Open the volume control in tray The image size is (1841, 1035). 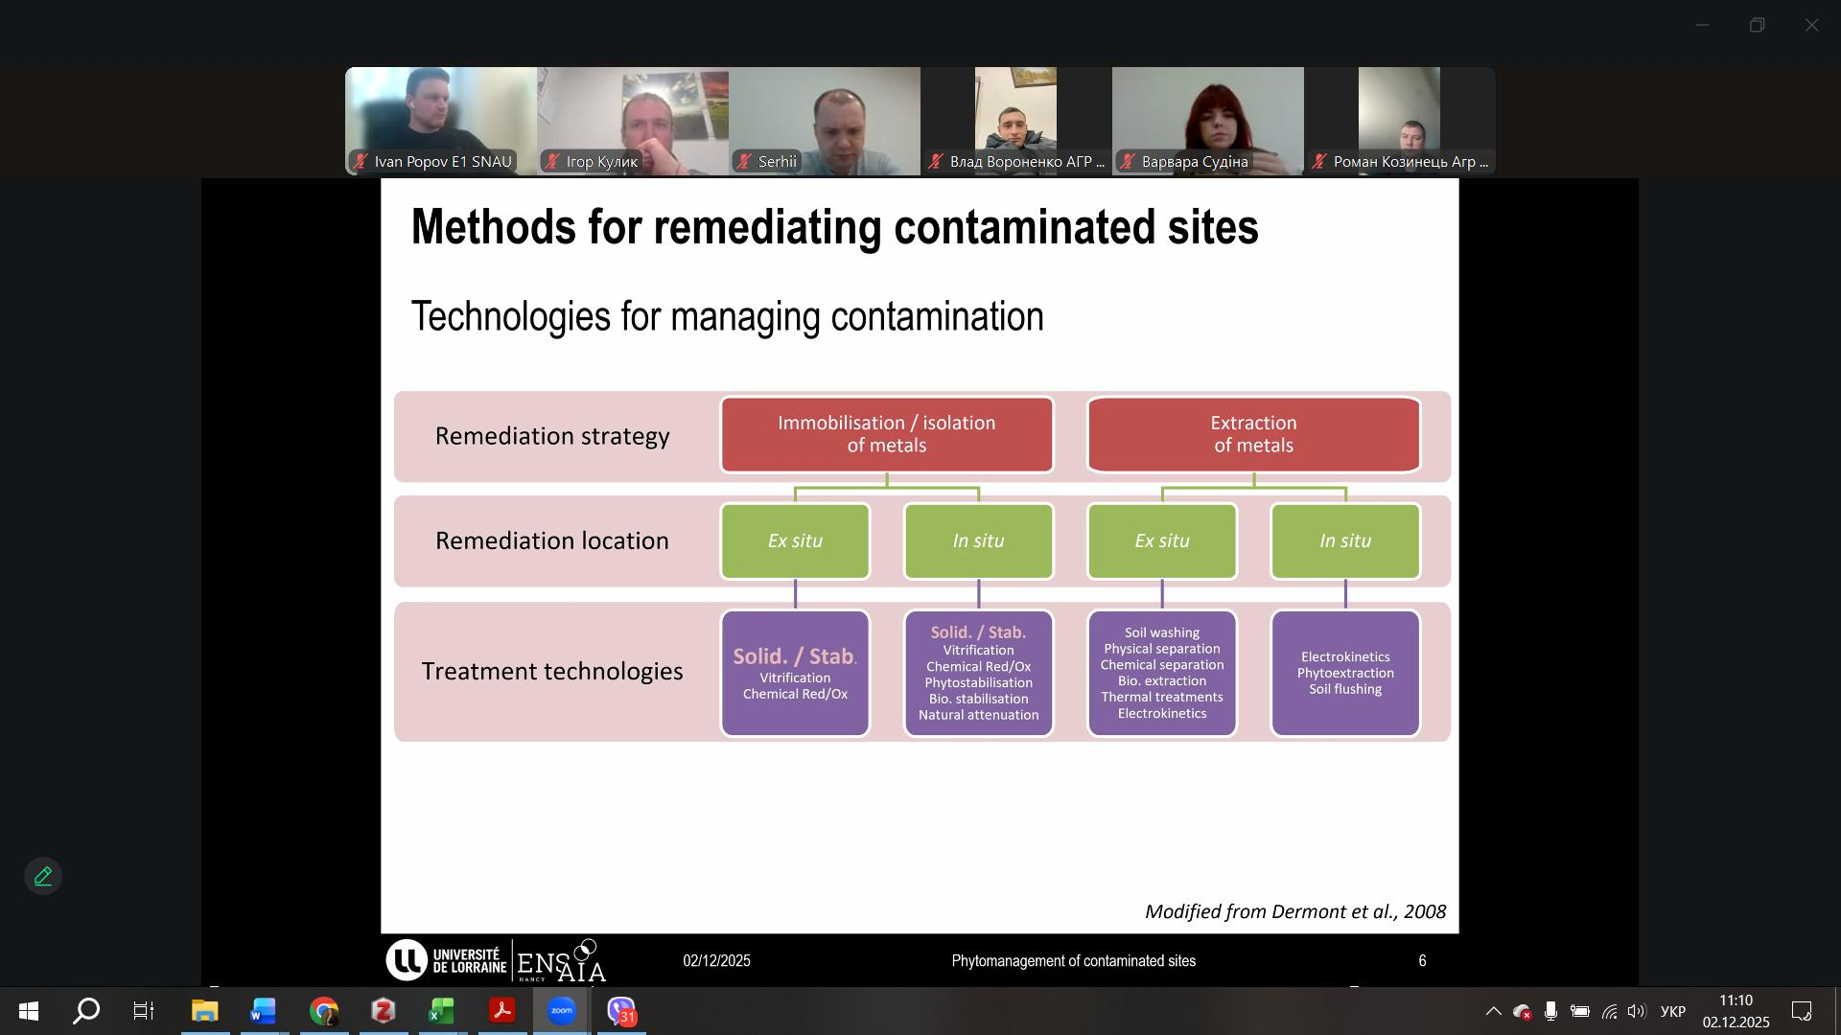point(1636,1011)
